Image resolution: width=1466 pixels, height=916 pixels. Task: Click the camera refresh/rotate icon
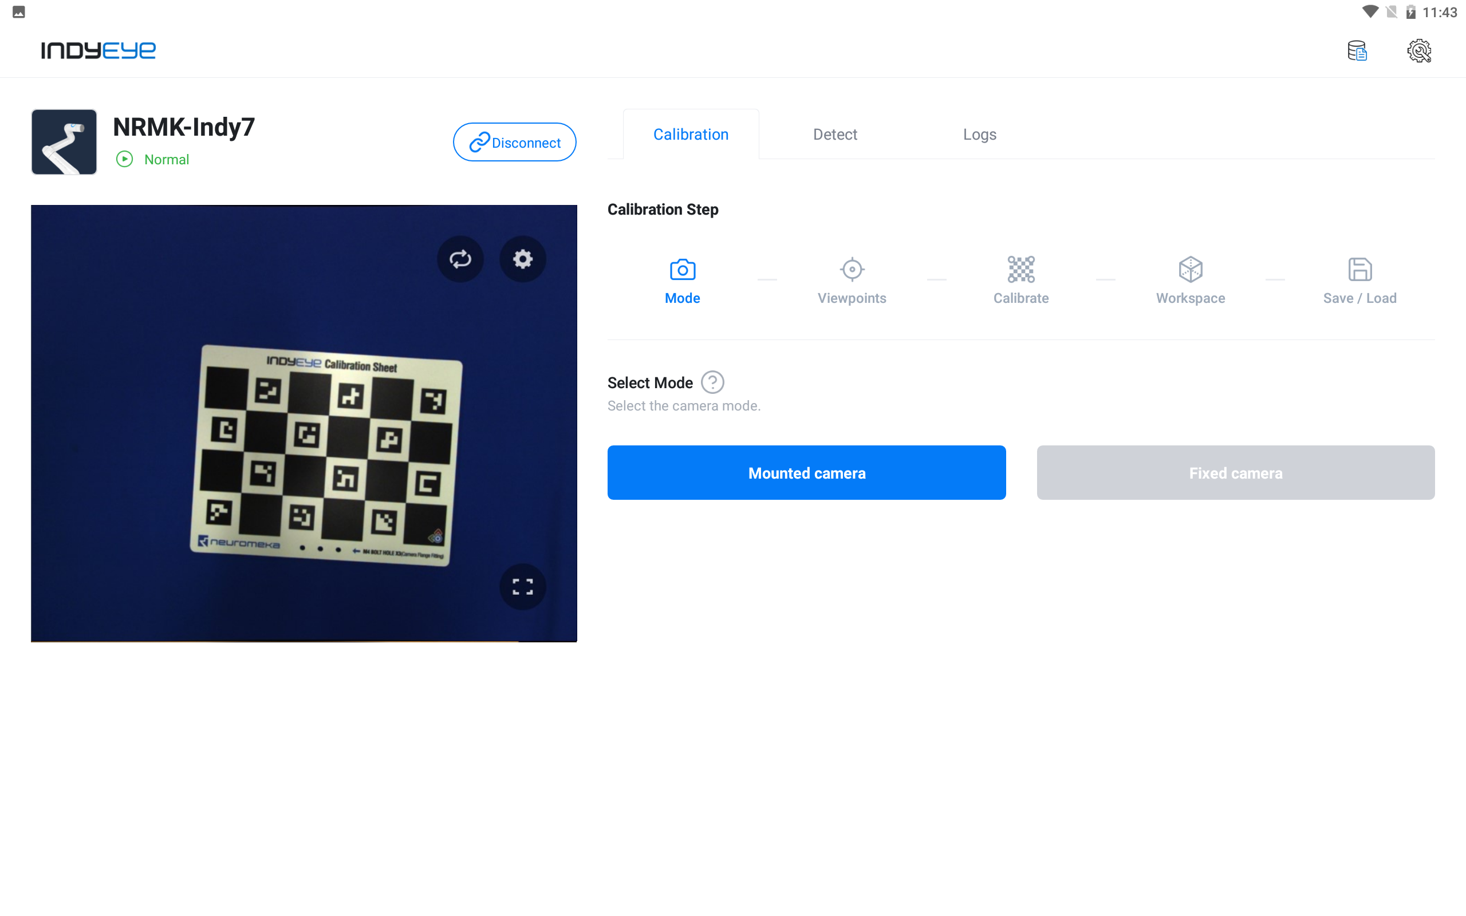point(460,259)
